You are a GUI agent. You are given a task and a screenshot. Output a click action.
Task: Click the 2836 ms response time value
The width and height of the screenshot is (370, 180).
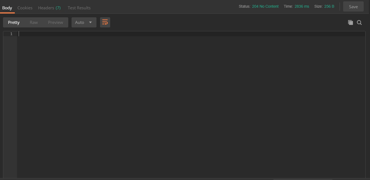(x=302, y=6)
